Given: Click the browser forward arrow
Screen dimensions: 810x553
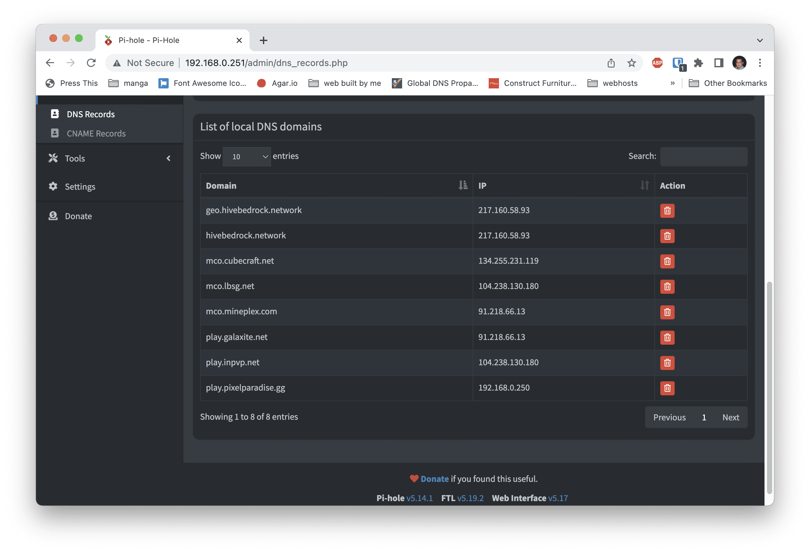Looking at the screenshot, I should [71, 63].
